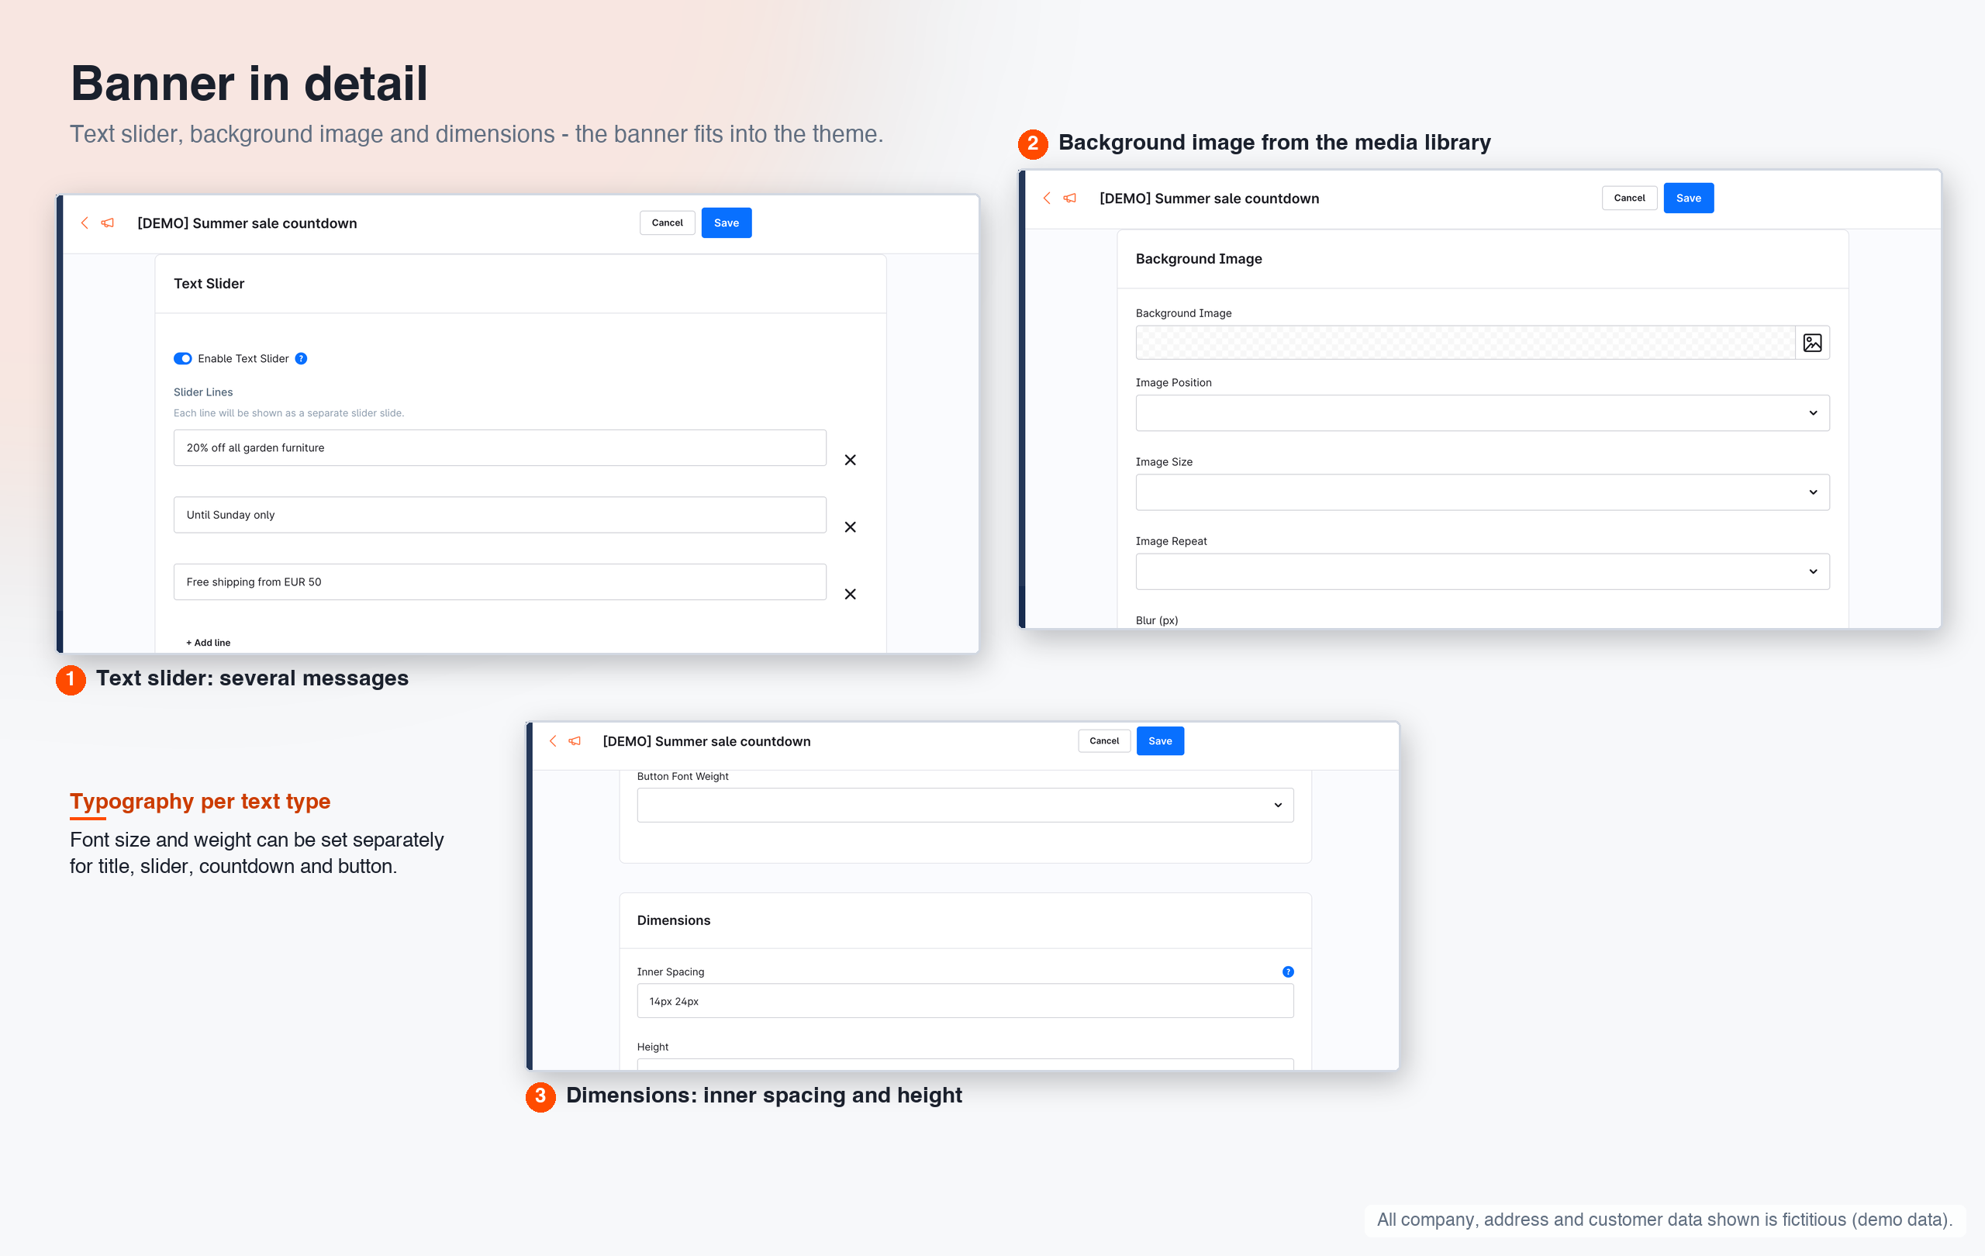The height and width of the screenshot is (1256, 1985).
Task: Open help tooltip next to Enable Text Slider
Action: click(x=301, y=358)
